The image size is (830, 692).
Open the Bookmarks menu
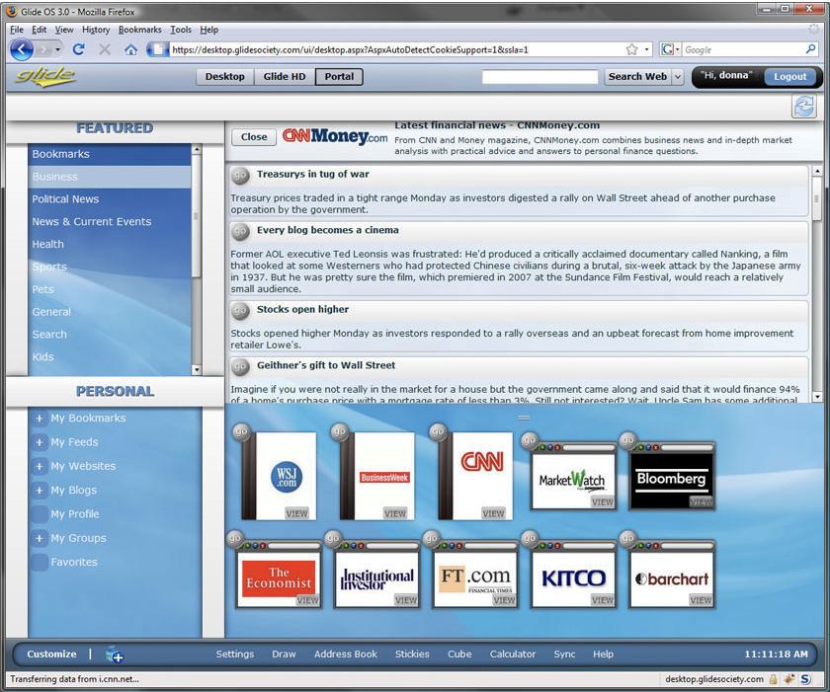click(x=139, y=30)
